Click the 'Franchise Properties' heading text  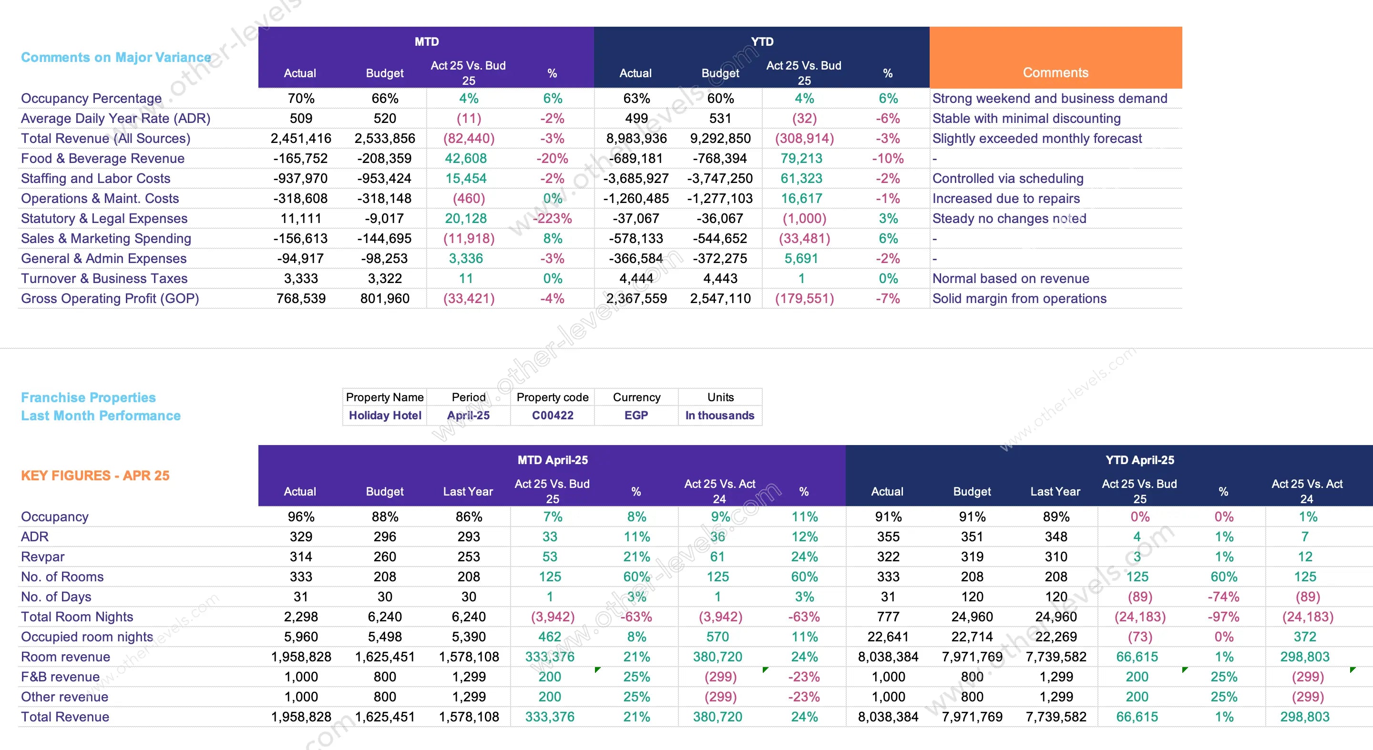coord(89,397)
